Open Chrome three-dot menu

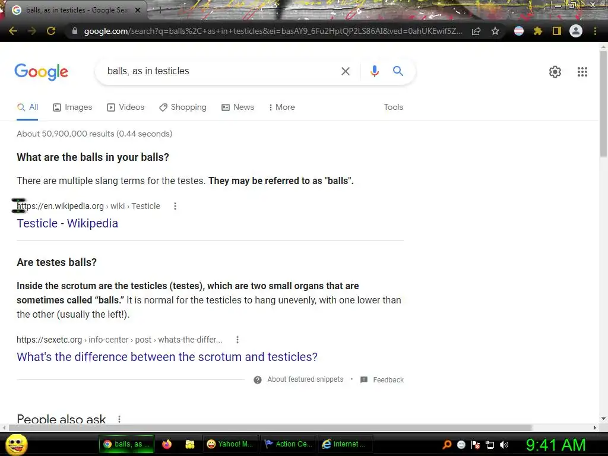point(595,31)
